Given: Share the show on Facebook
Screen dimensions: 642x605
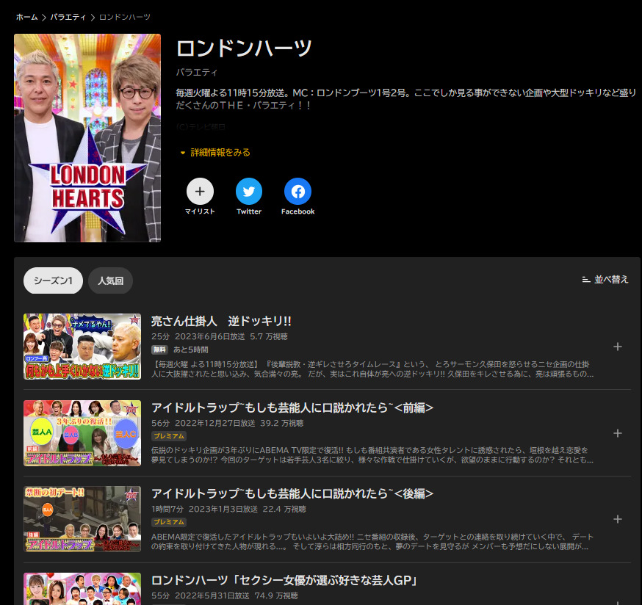Looking at the screenshot, I should [x=297, y=192].
